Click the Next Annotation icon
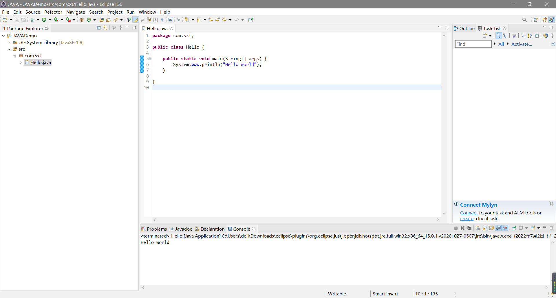 (x=187, y=20)
